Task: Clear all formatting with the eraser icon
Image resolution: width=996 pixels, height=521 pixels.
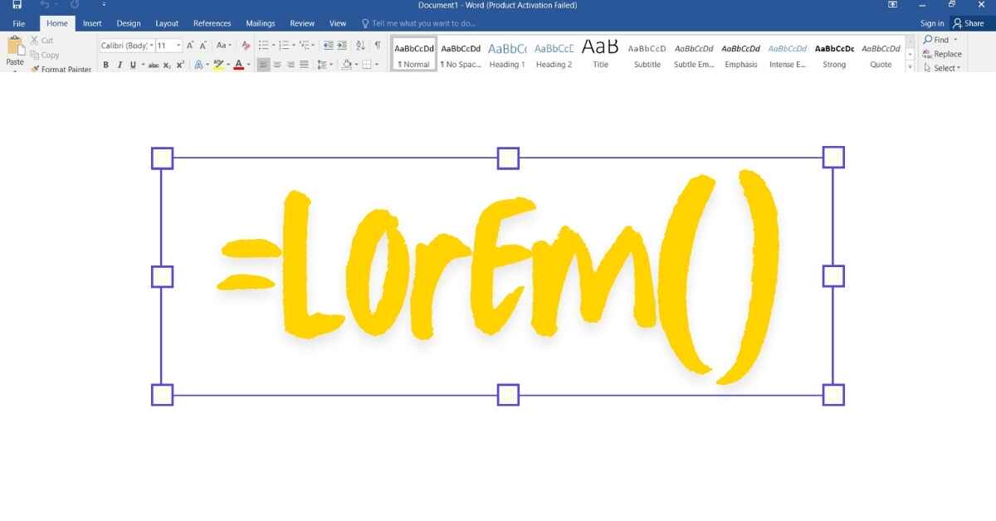Action: [x=246, y=46]
